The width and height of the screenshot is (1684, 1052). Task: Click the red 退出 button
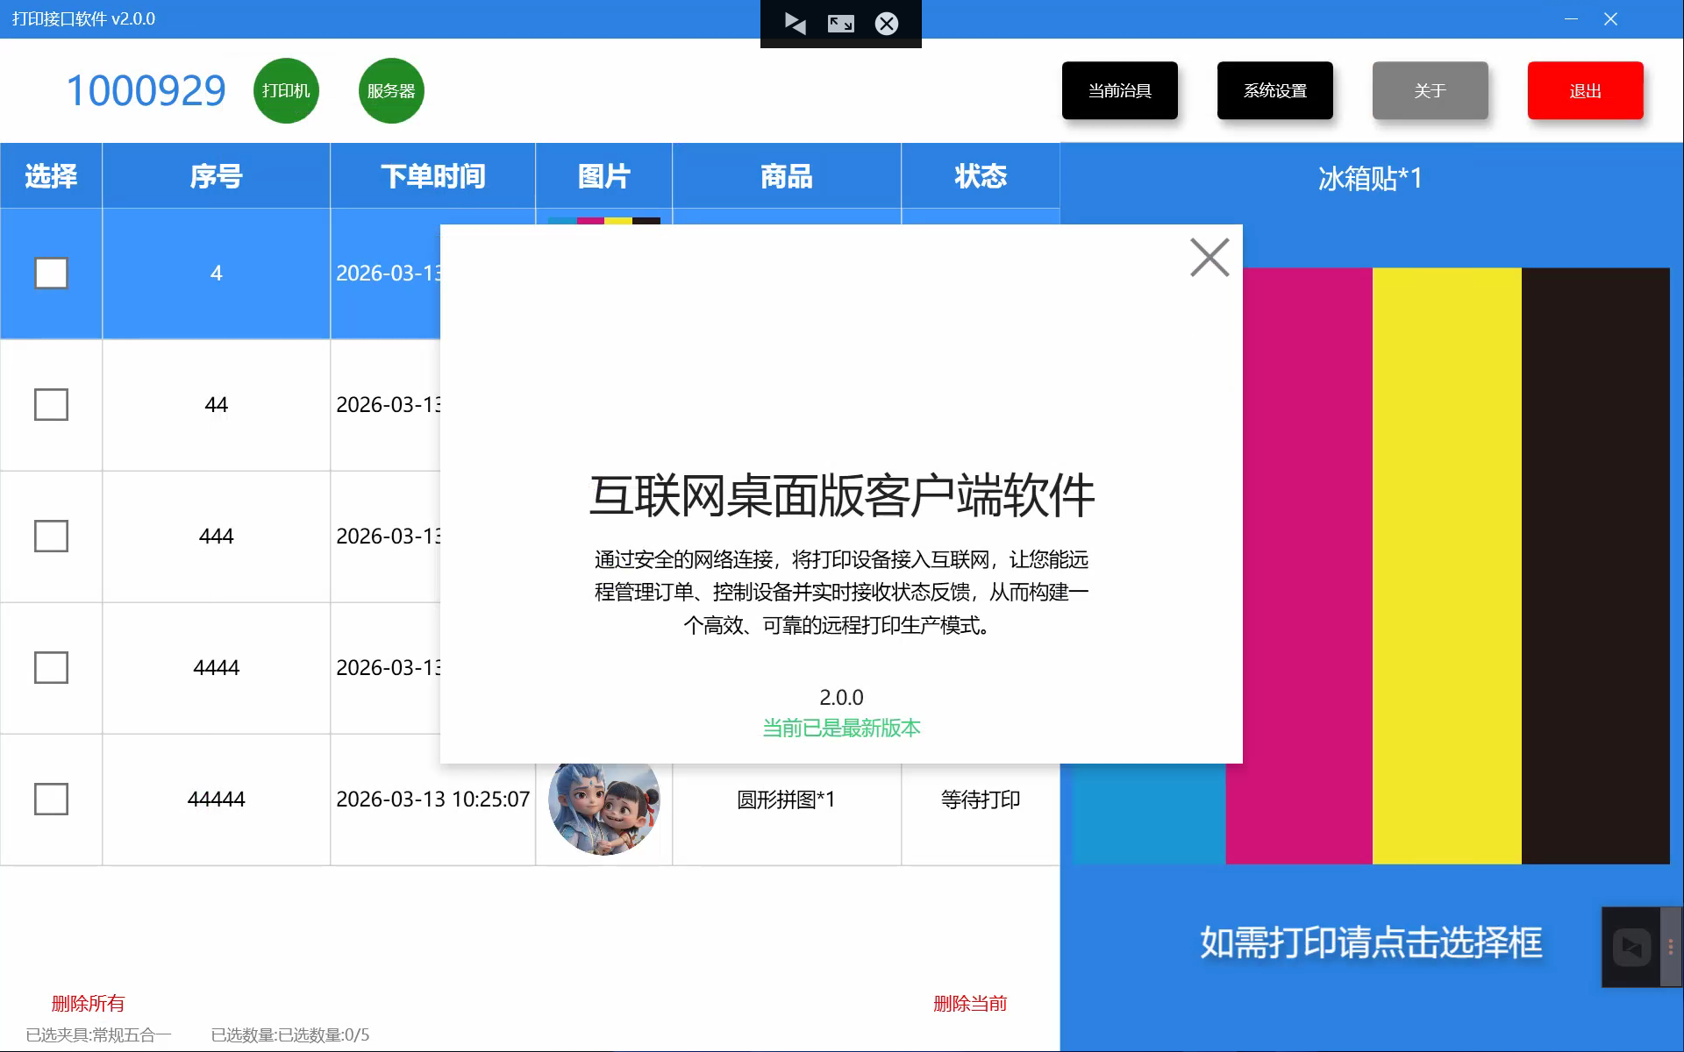(x=1585, y=90)
